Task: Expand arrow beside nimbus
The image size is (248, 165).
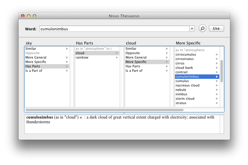Action: pos(217,94)
